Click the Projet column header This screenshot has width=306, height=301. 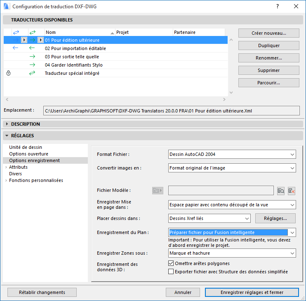[x=144, y=32]
